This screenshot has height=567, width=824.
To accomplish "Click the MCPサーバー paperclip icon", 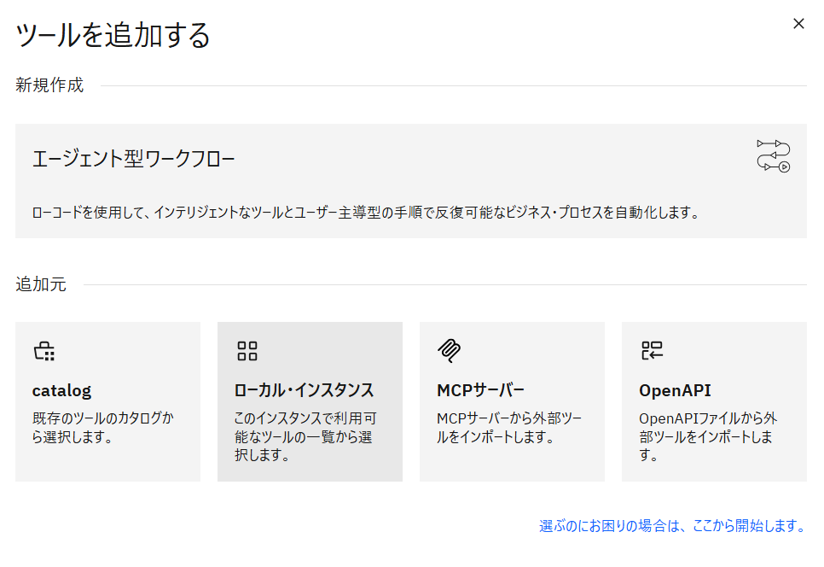I will click(x=449, y=350).
